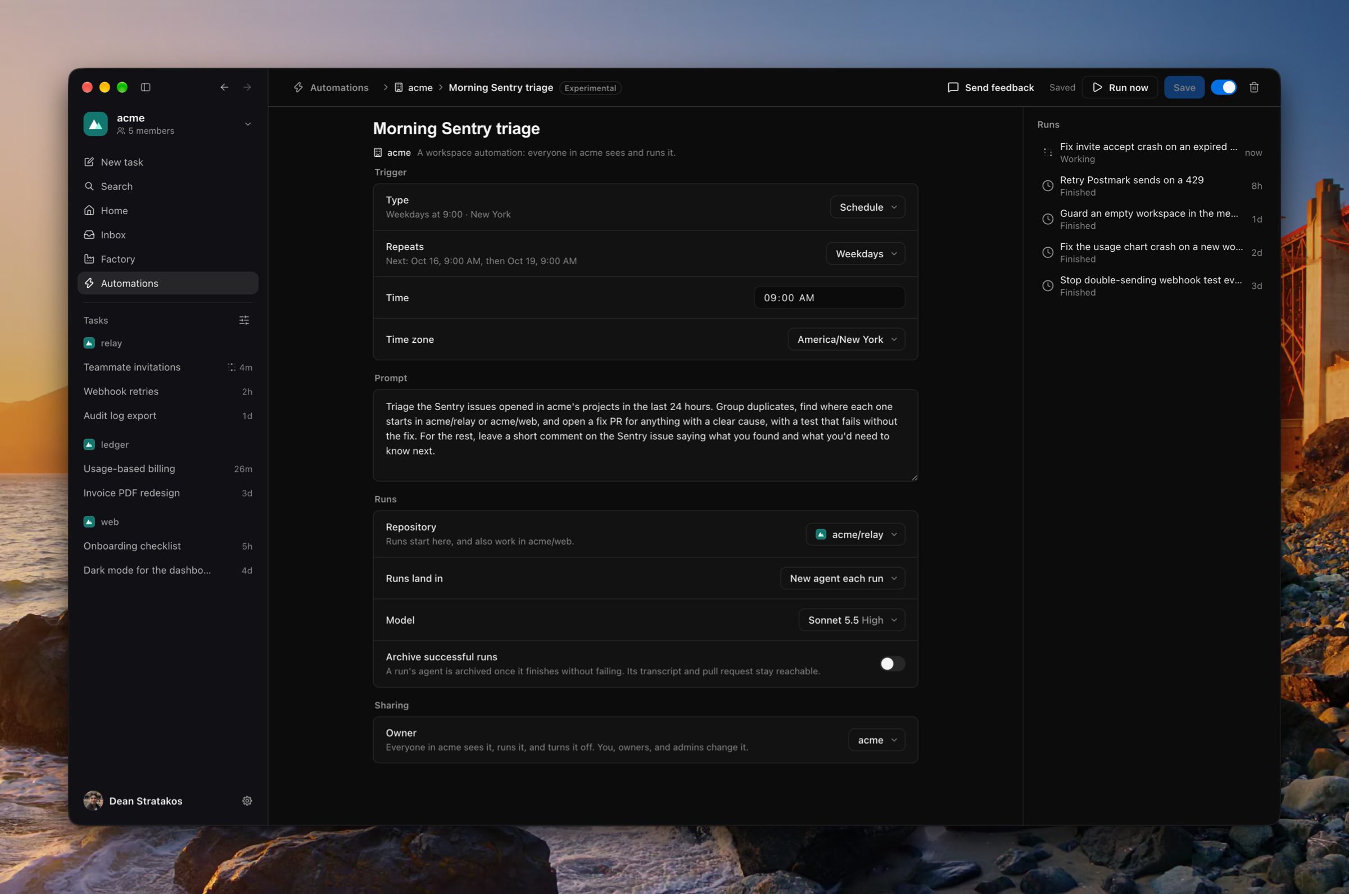
Task: Click the clock icon for Guard an empty workspace run
Action: pos(1048,219)
